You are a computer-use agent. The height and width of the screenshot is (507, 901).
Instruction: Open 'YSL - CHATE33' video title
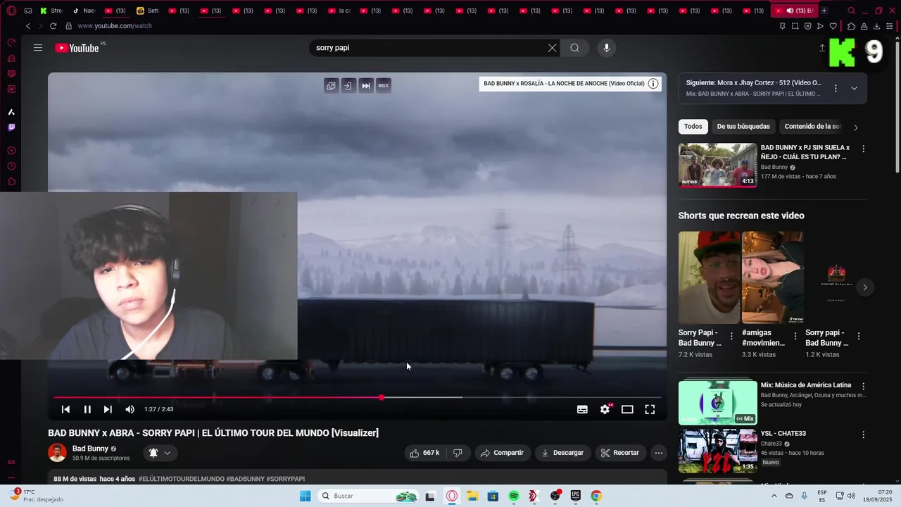point(783,433)
